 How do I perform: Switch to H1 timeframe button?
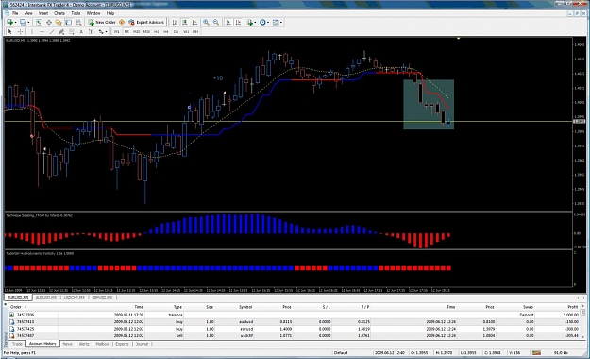(156, 31)
